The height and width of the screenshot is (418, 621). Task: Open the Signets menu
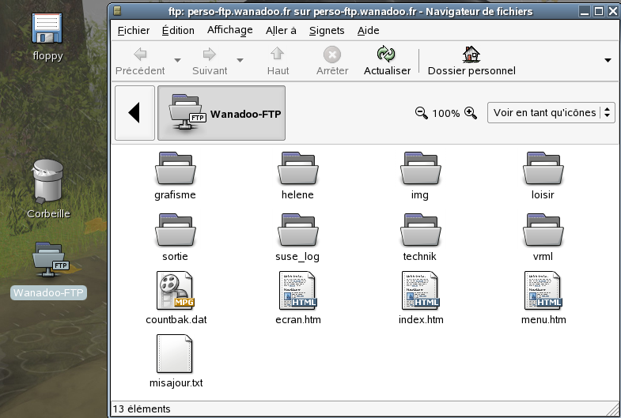[x=327, y=31]
